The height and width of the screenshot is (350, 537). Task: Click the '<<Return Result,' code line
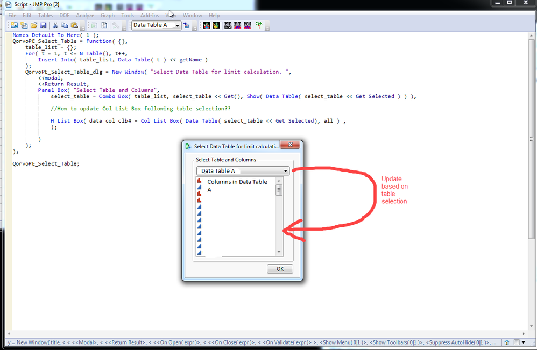[63, 84]
